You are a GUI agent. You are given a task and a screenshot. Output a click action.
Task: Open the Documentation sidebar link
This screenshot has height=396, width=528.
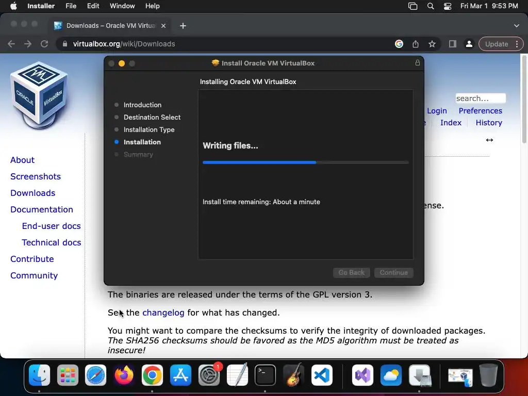[41, 209]
